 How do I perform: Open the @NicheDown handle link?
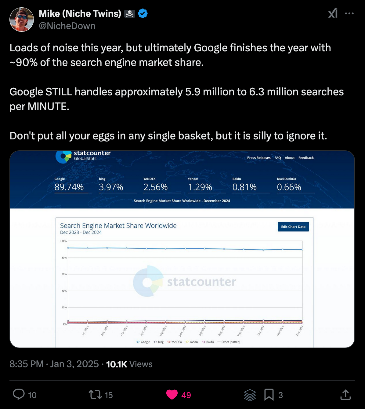click(67, 26)
